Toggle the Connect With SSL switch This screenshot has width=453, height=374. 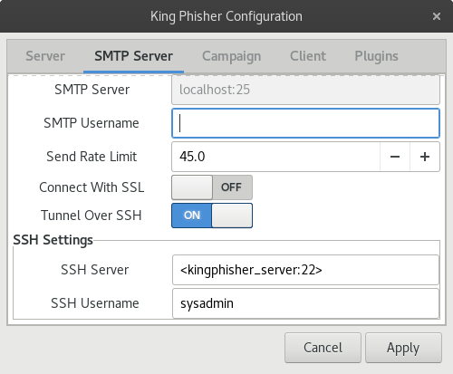(212, 187)
